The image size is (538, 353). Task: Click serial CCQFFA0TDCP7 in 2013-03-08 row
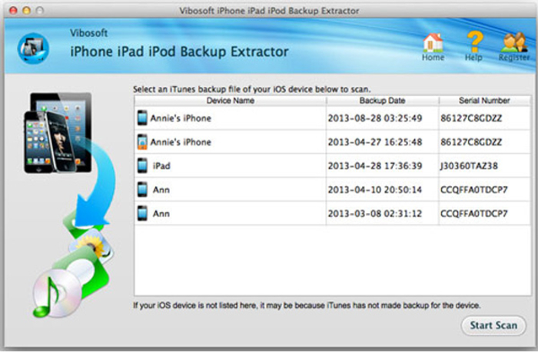tap(474, 214)
